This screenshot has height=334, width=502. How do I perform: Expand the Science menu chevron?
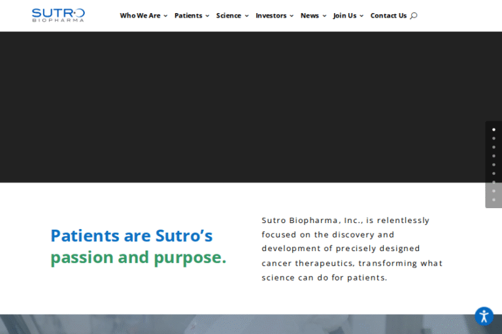246,16
